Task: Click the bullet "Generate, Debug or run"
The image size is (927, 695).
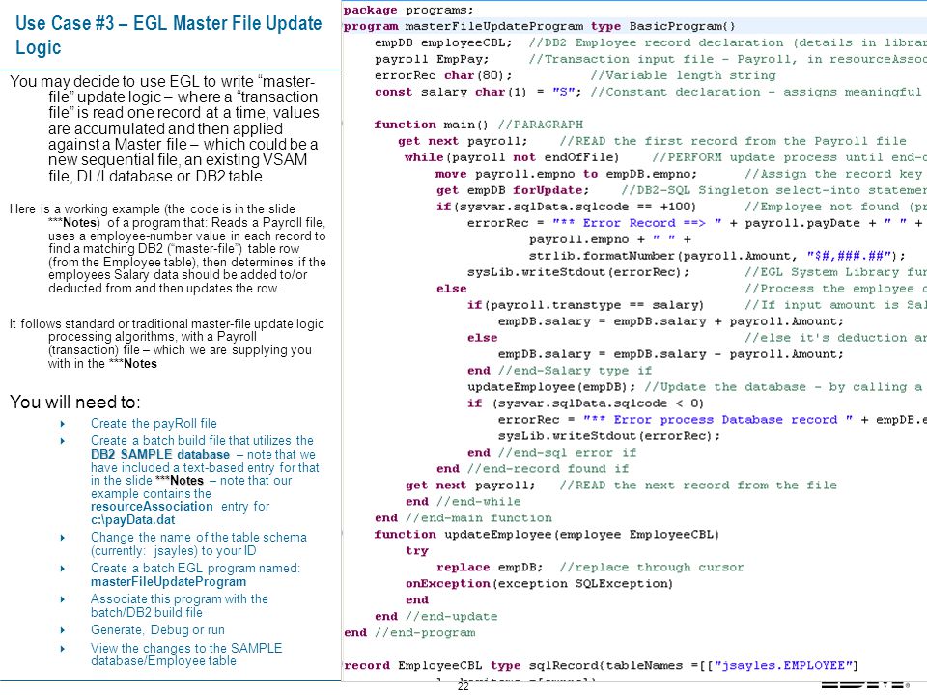Action: coord(157,630)
